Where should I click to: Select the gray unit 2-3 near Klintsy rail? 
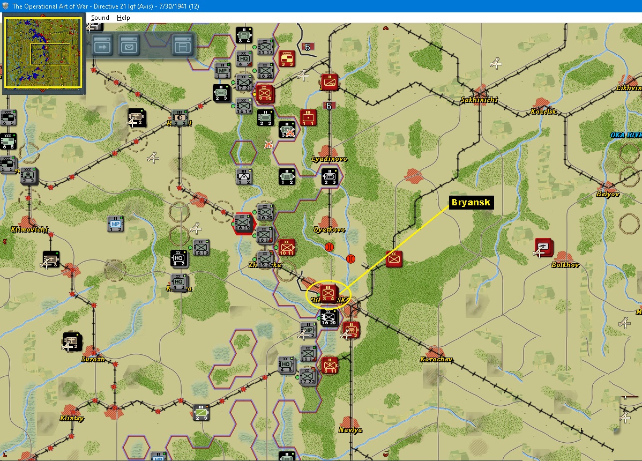201,412
